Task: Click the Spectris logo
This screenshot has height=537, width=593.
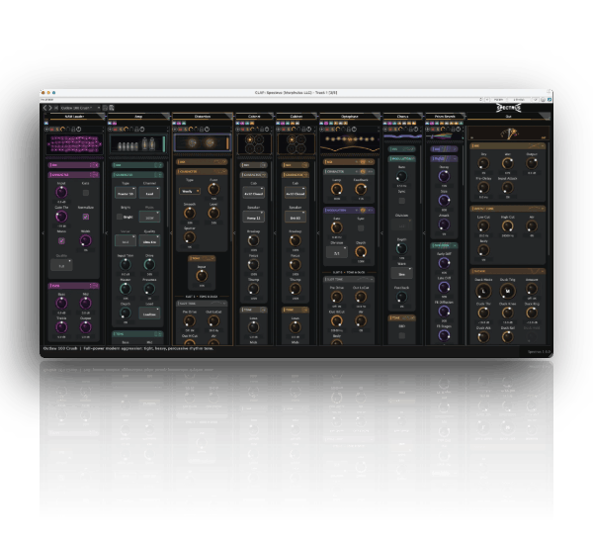Action: click(508, 108)
